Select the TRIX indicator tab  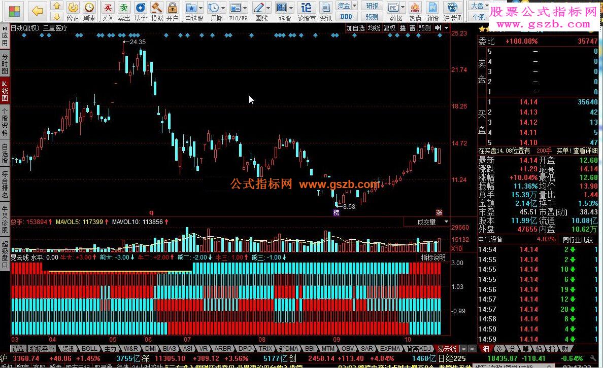coord(265,349)
